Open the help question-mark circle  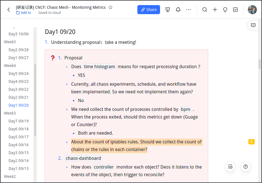(245, 167)
